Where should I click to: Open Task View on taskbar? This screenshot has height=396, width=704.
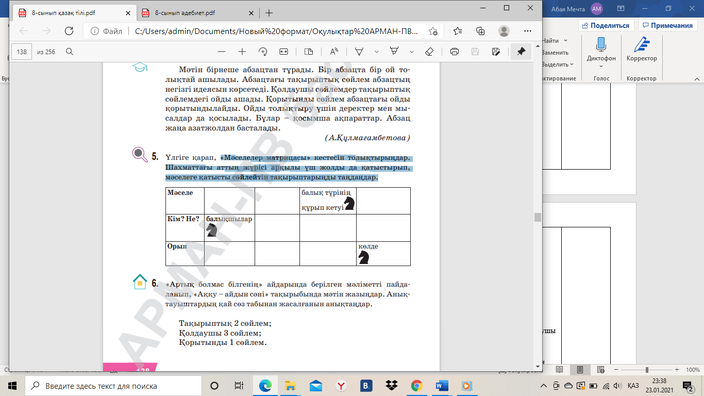[x=239, y=386]
